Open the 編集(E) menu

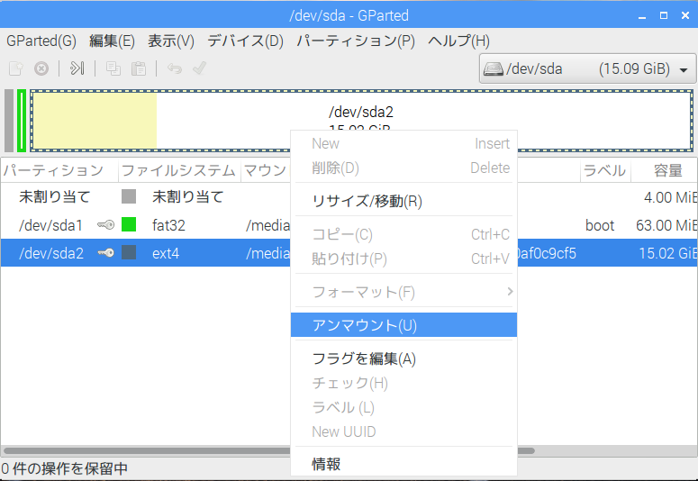pyautogui.click(x=112, y=41)
